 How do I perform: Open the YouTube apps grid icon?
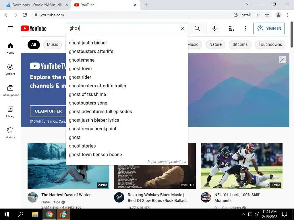click(x=232, y=28)
